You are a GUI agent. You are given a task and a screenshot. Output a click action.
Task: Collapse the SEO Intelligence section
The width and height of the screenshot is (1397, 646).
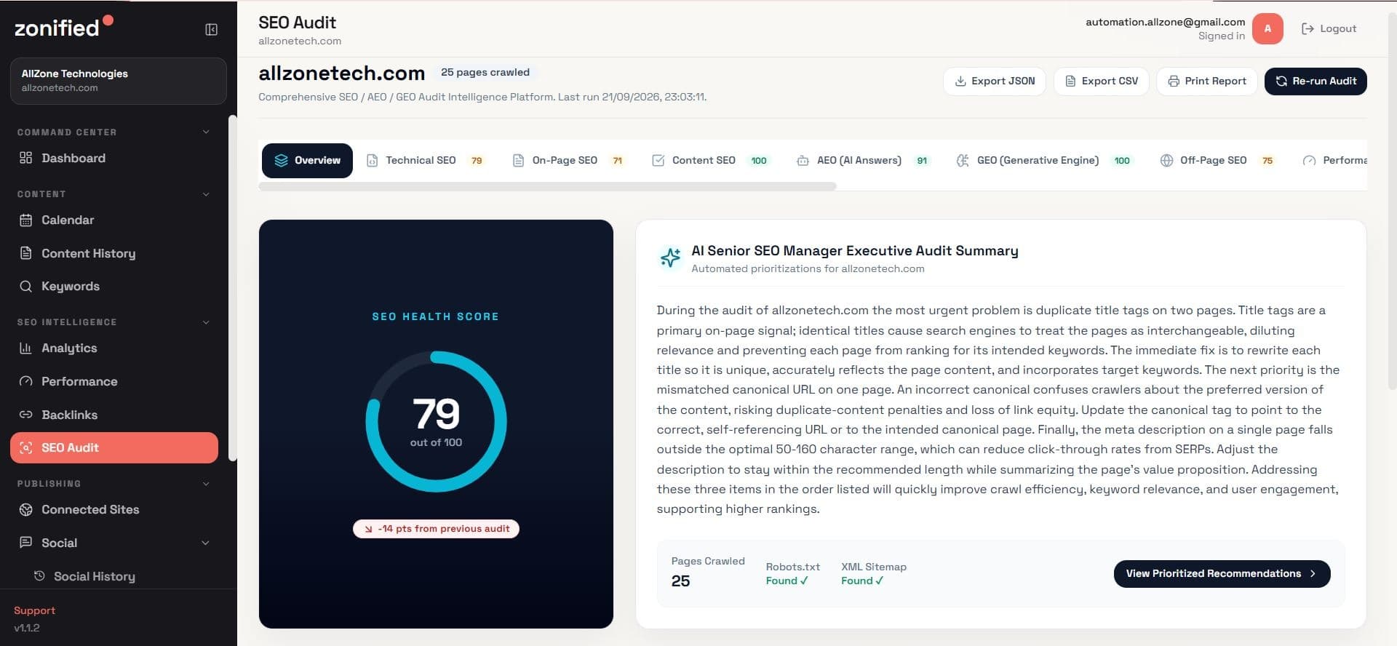[x=206, y=322]
